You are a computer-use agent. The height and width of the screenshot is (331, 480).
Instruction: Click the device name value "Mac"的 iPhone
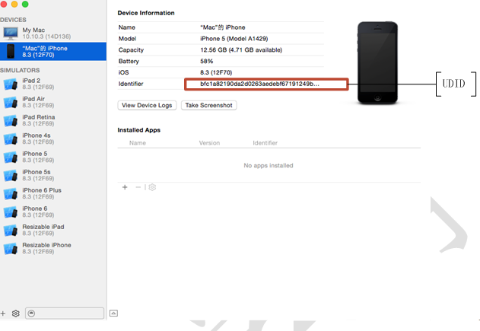tap(223, 27)
